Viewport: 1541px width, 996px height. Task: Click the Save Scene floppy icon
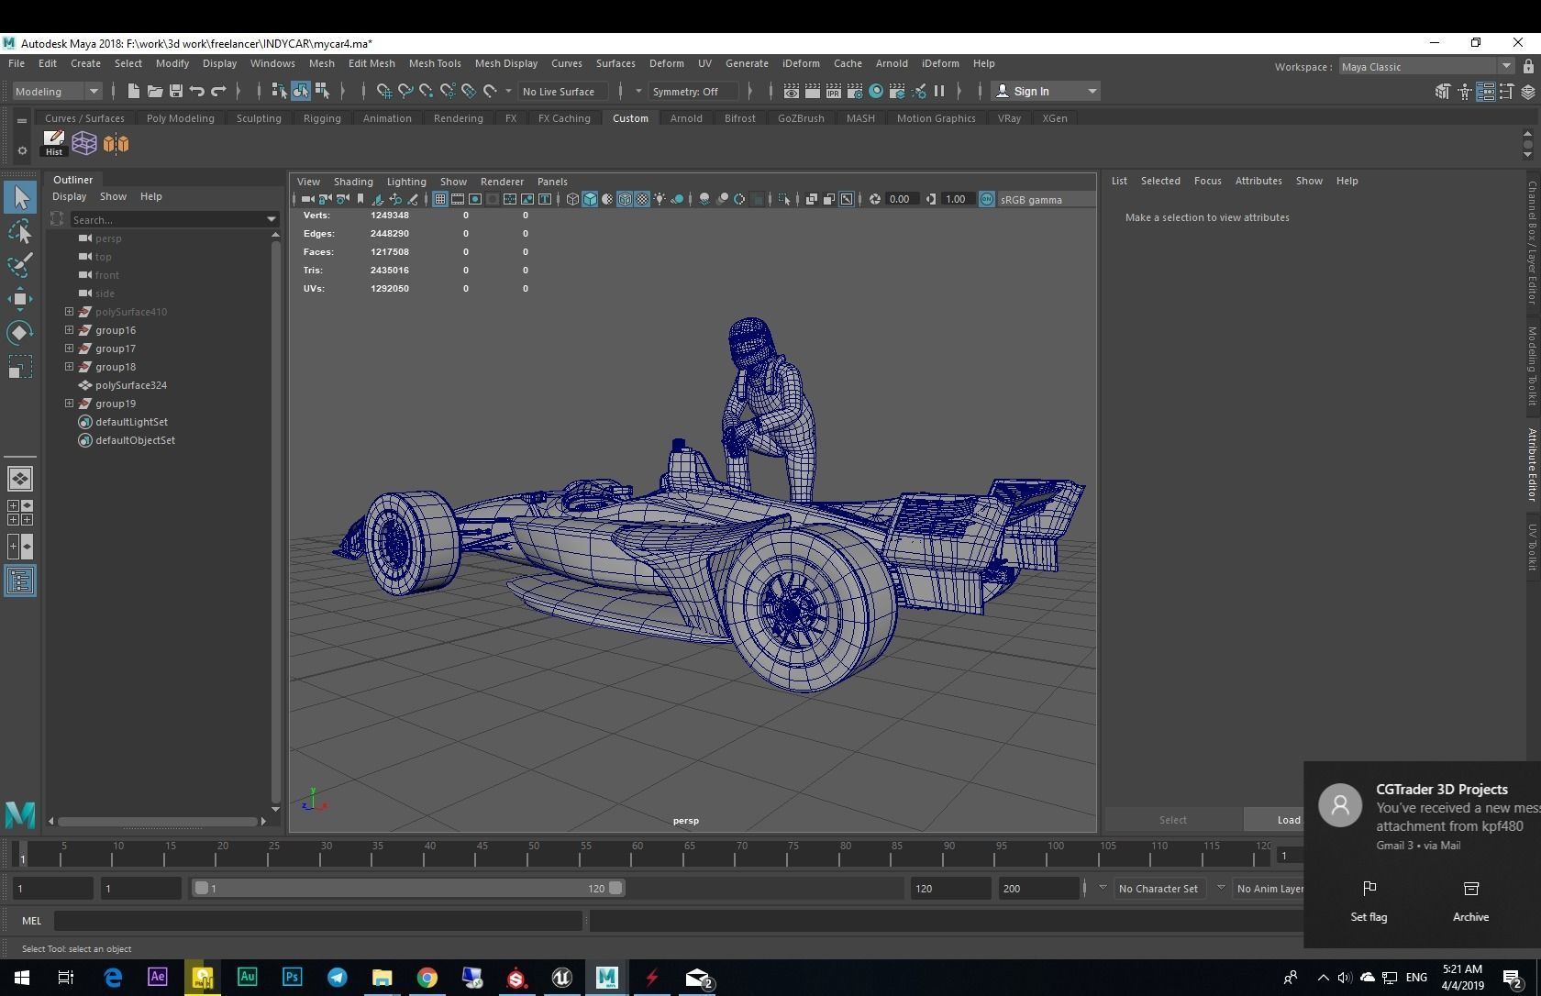click(x=176, y=91)
